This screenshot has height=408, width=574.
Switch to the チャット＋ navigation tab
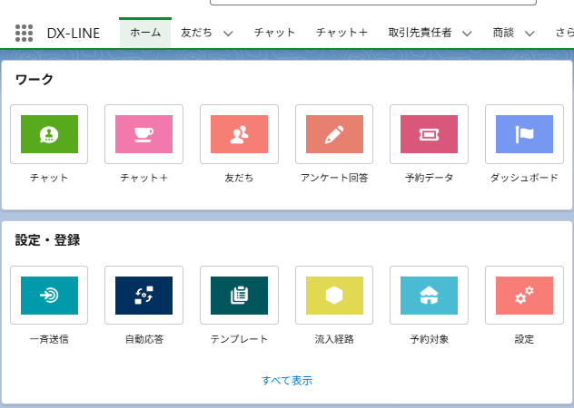(x=341, y=33)
